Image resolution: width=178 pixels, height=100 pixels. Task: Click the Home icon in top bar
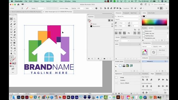point(18,4)
